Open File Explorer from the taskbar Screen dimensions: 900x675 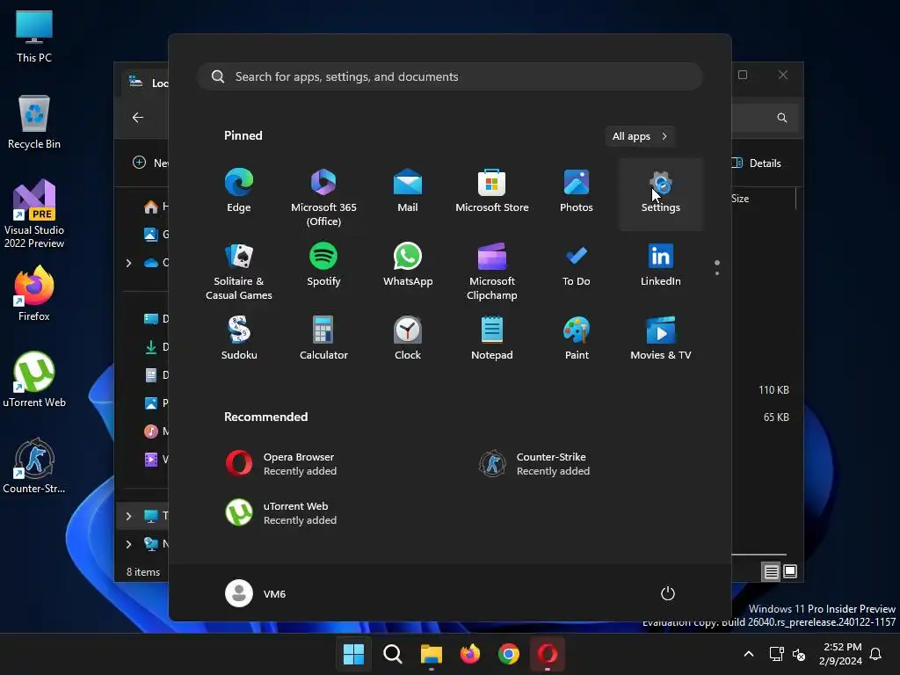tap(431, 654)
